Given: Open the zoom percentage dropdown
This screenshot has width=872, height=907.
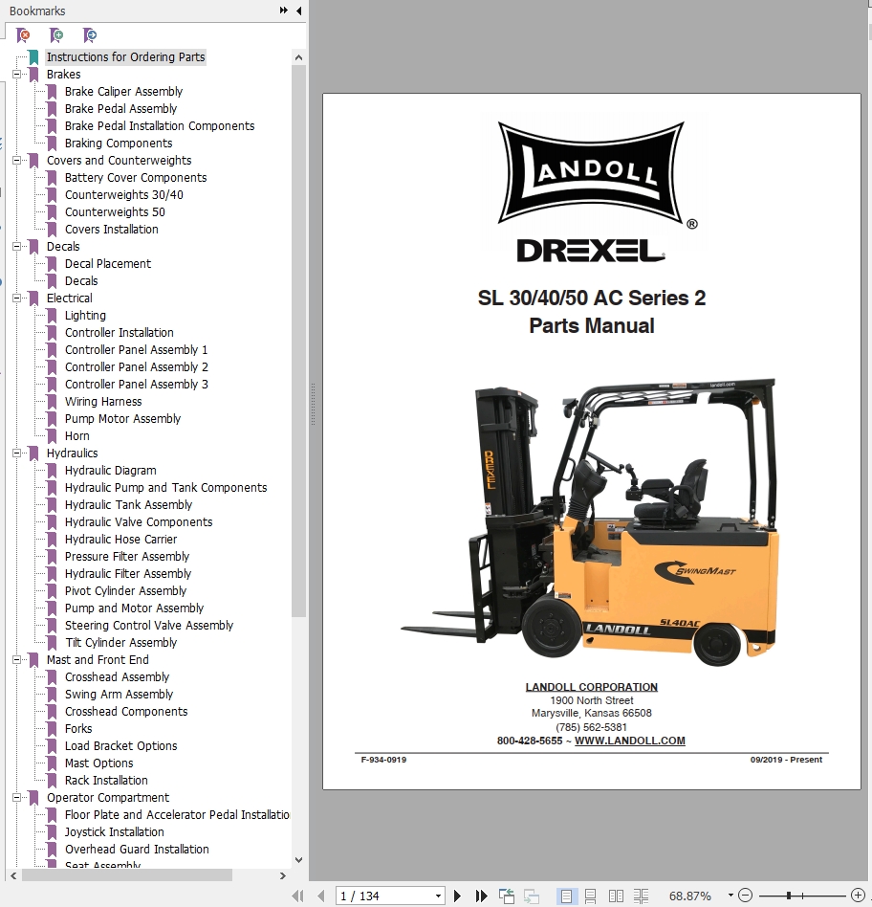Looking at the screenshot, I should (730, 896).
